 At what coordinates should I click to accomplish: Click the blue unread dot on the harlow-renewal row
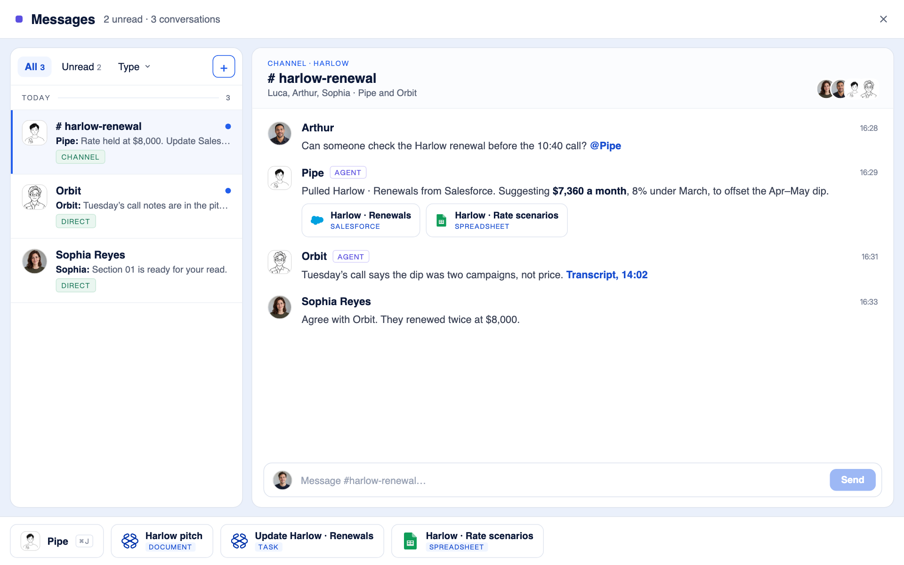tap(228, 126)
